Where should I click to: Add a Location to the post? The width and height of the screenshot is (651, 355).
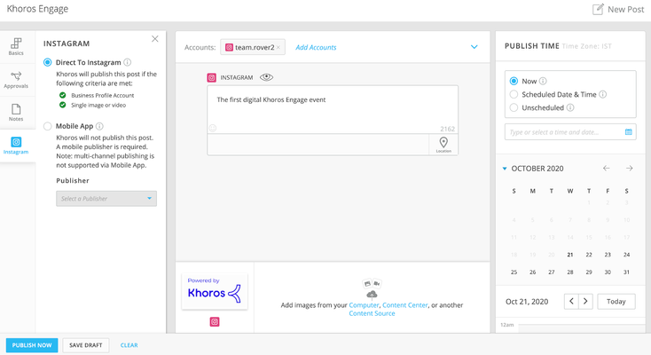pyautogui.click(x=443, y=145)
